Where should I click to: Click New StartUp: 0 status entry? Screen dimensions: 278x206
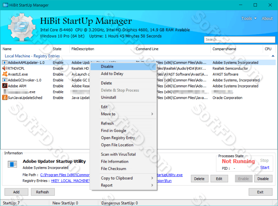pos(65,203)
